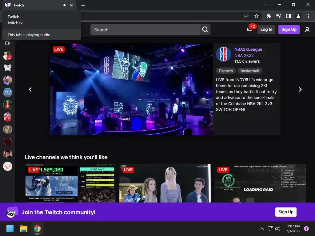Open sidebar avatar of dark-haired person in red
Screen dimensions: 315x236
(8, 154)
